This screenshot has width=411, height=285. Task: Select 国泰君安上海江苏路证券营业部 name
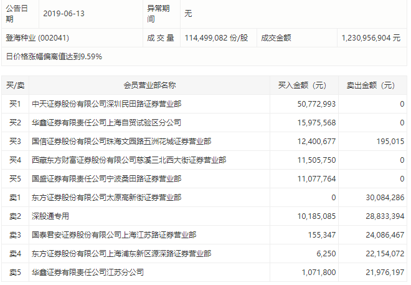[x=114, y=235]
